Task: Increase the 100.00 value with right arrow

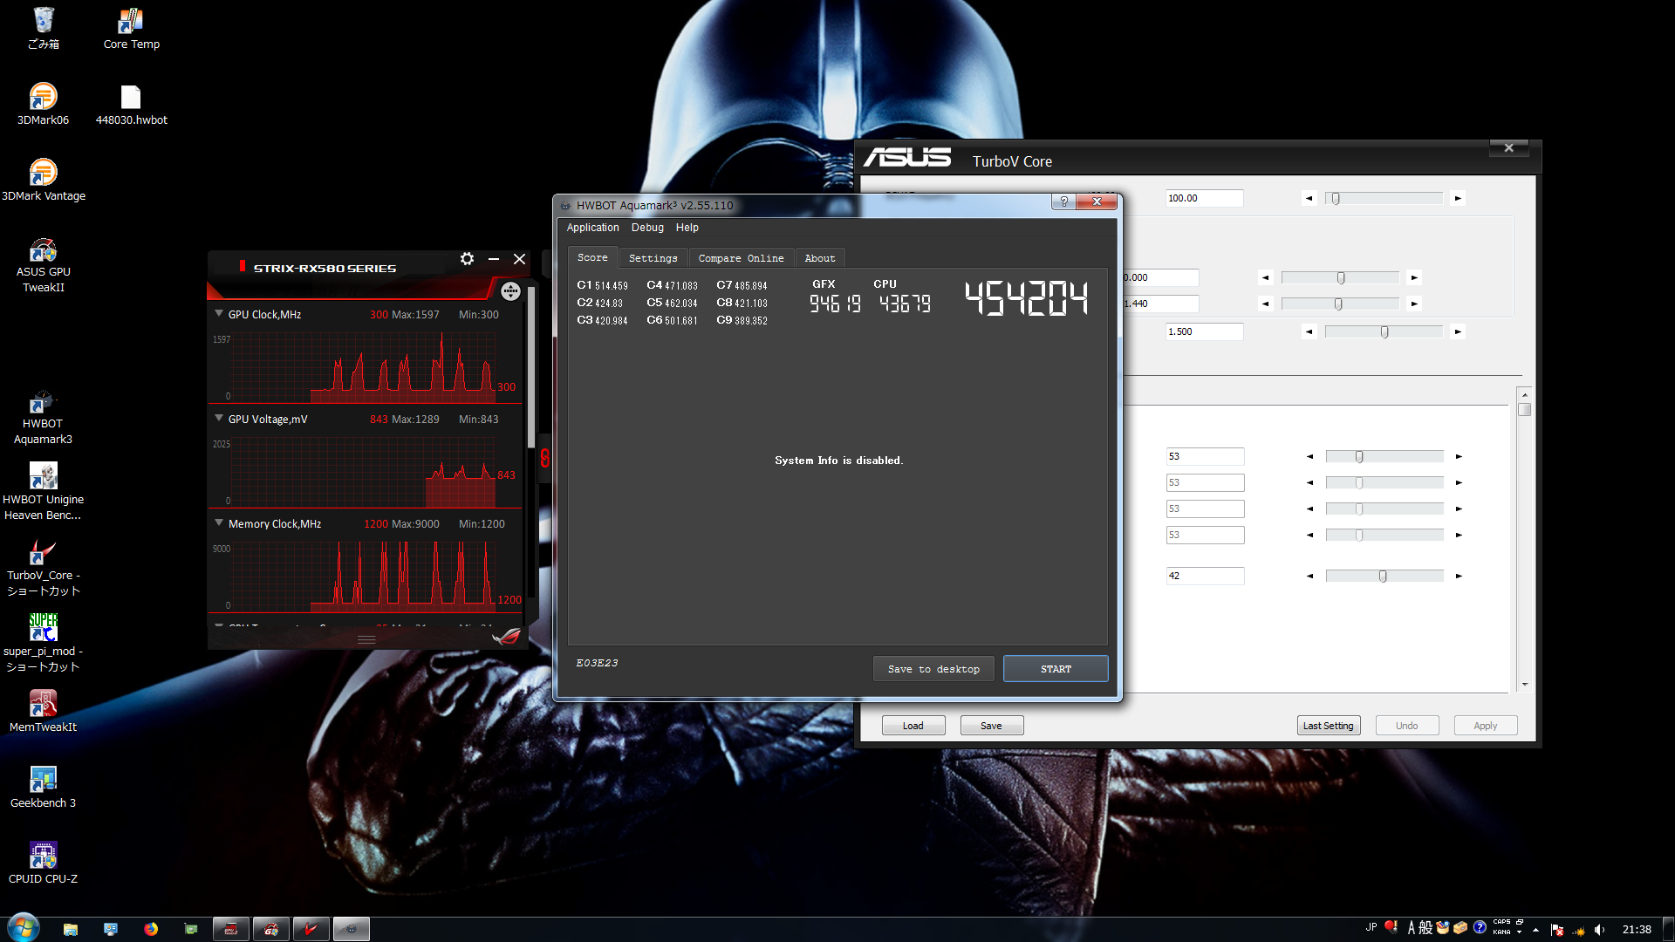Action: pos(1458,198)
